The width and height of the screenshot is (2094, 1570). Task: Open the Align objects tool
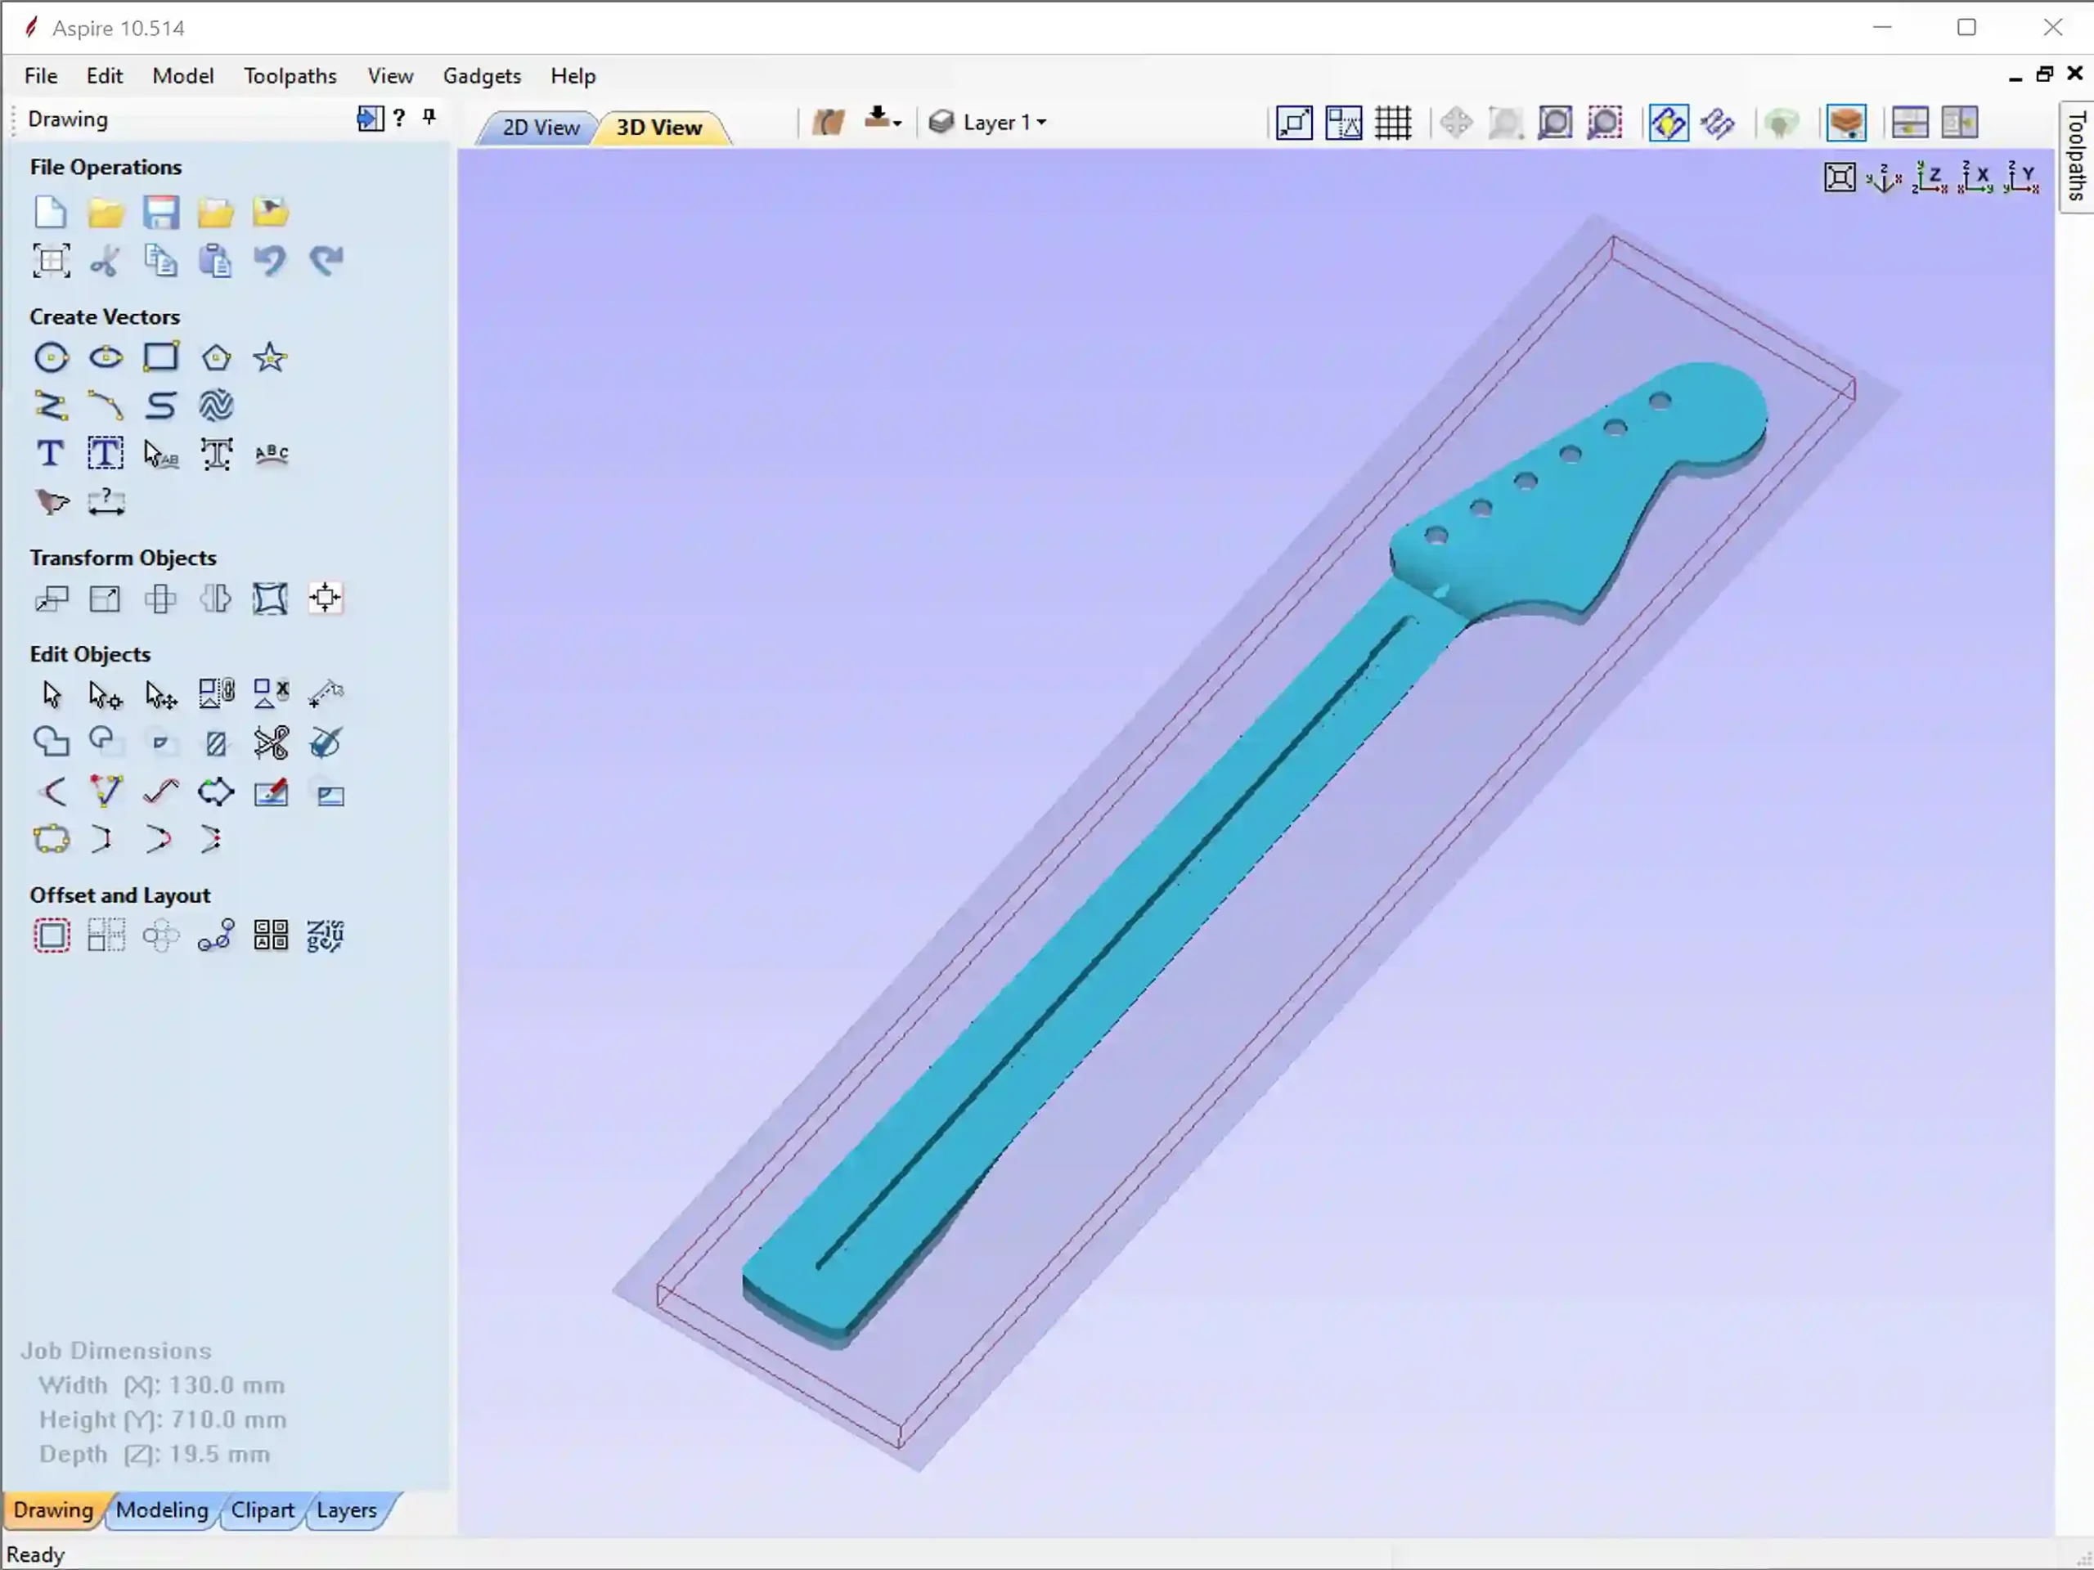(x=326, y=599)
